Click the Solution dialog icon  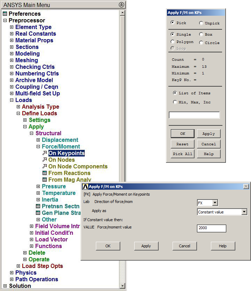(5, 286)
